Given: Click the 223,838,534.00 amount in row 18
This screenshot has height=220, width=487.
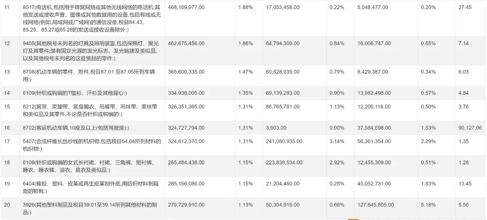Looking at the screenshot, I should coord(284,163).
